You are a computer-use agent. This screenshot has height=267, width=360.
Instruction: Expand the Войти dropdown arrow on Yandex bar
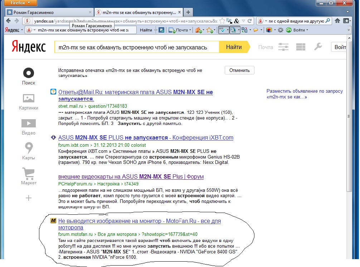click(x=307, y=30)
